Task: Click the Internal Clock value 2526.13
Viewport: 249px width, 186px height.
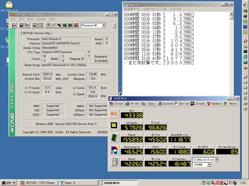Action: tap(47, 74)
